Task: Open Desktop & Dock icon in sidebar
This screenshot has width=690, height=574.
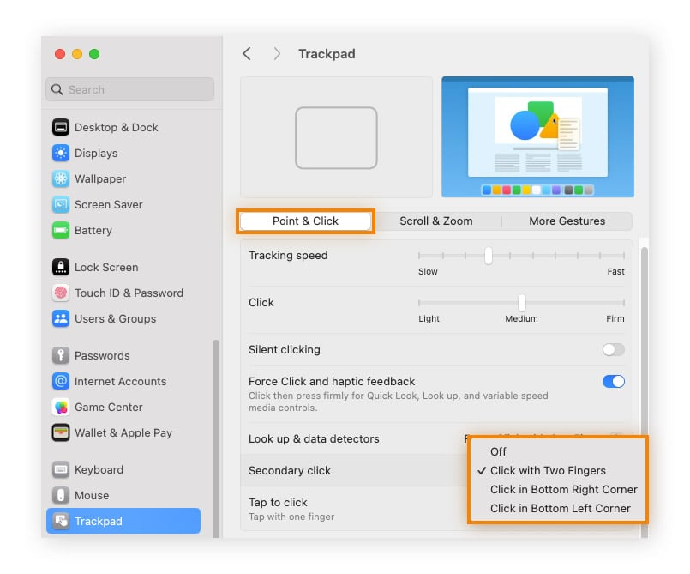Action: tap(61, 127)
